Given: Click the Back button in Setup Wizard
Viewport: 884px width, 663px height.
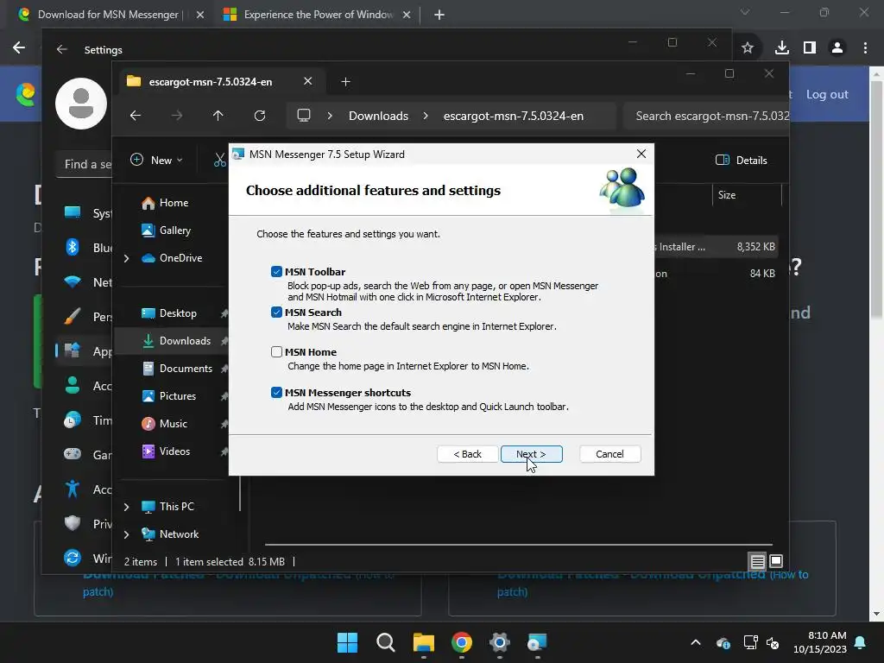Looking at the screenshot, I should coord(467,454).
